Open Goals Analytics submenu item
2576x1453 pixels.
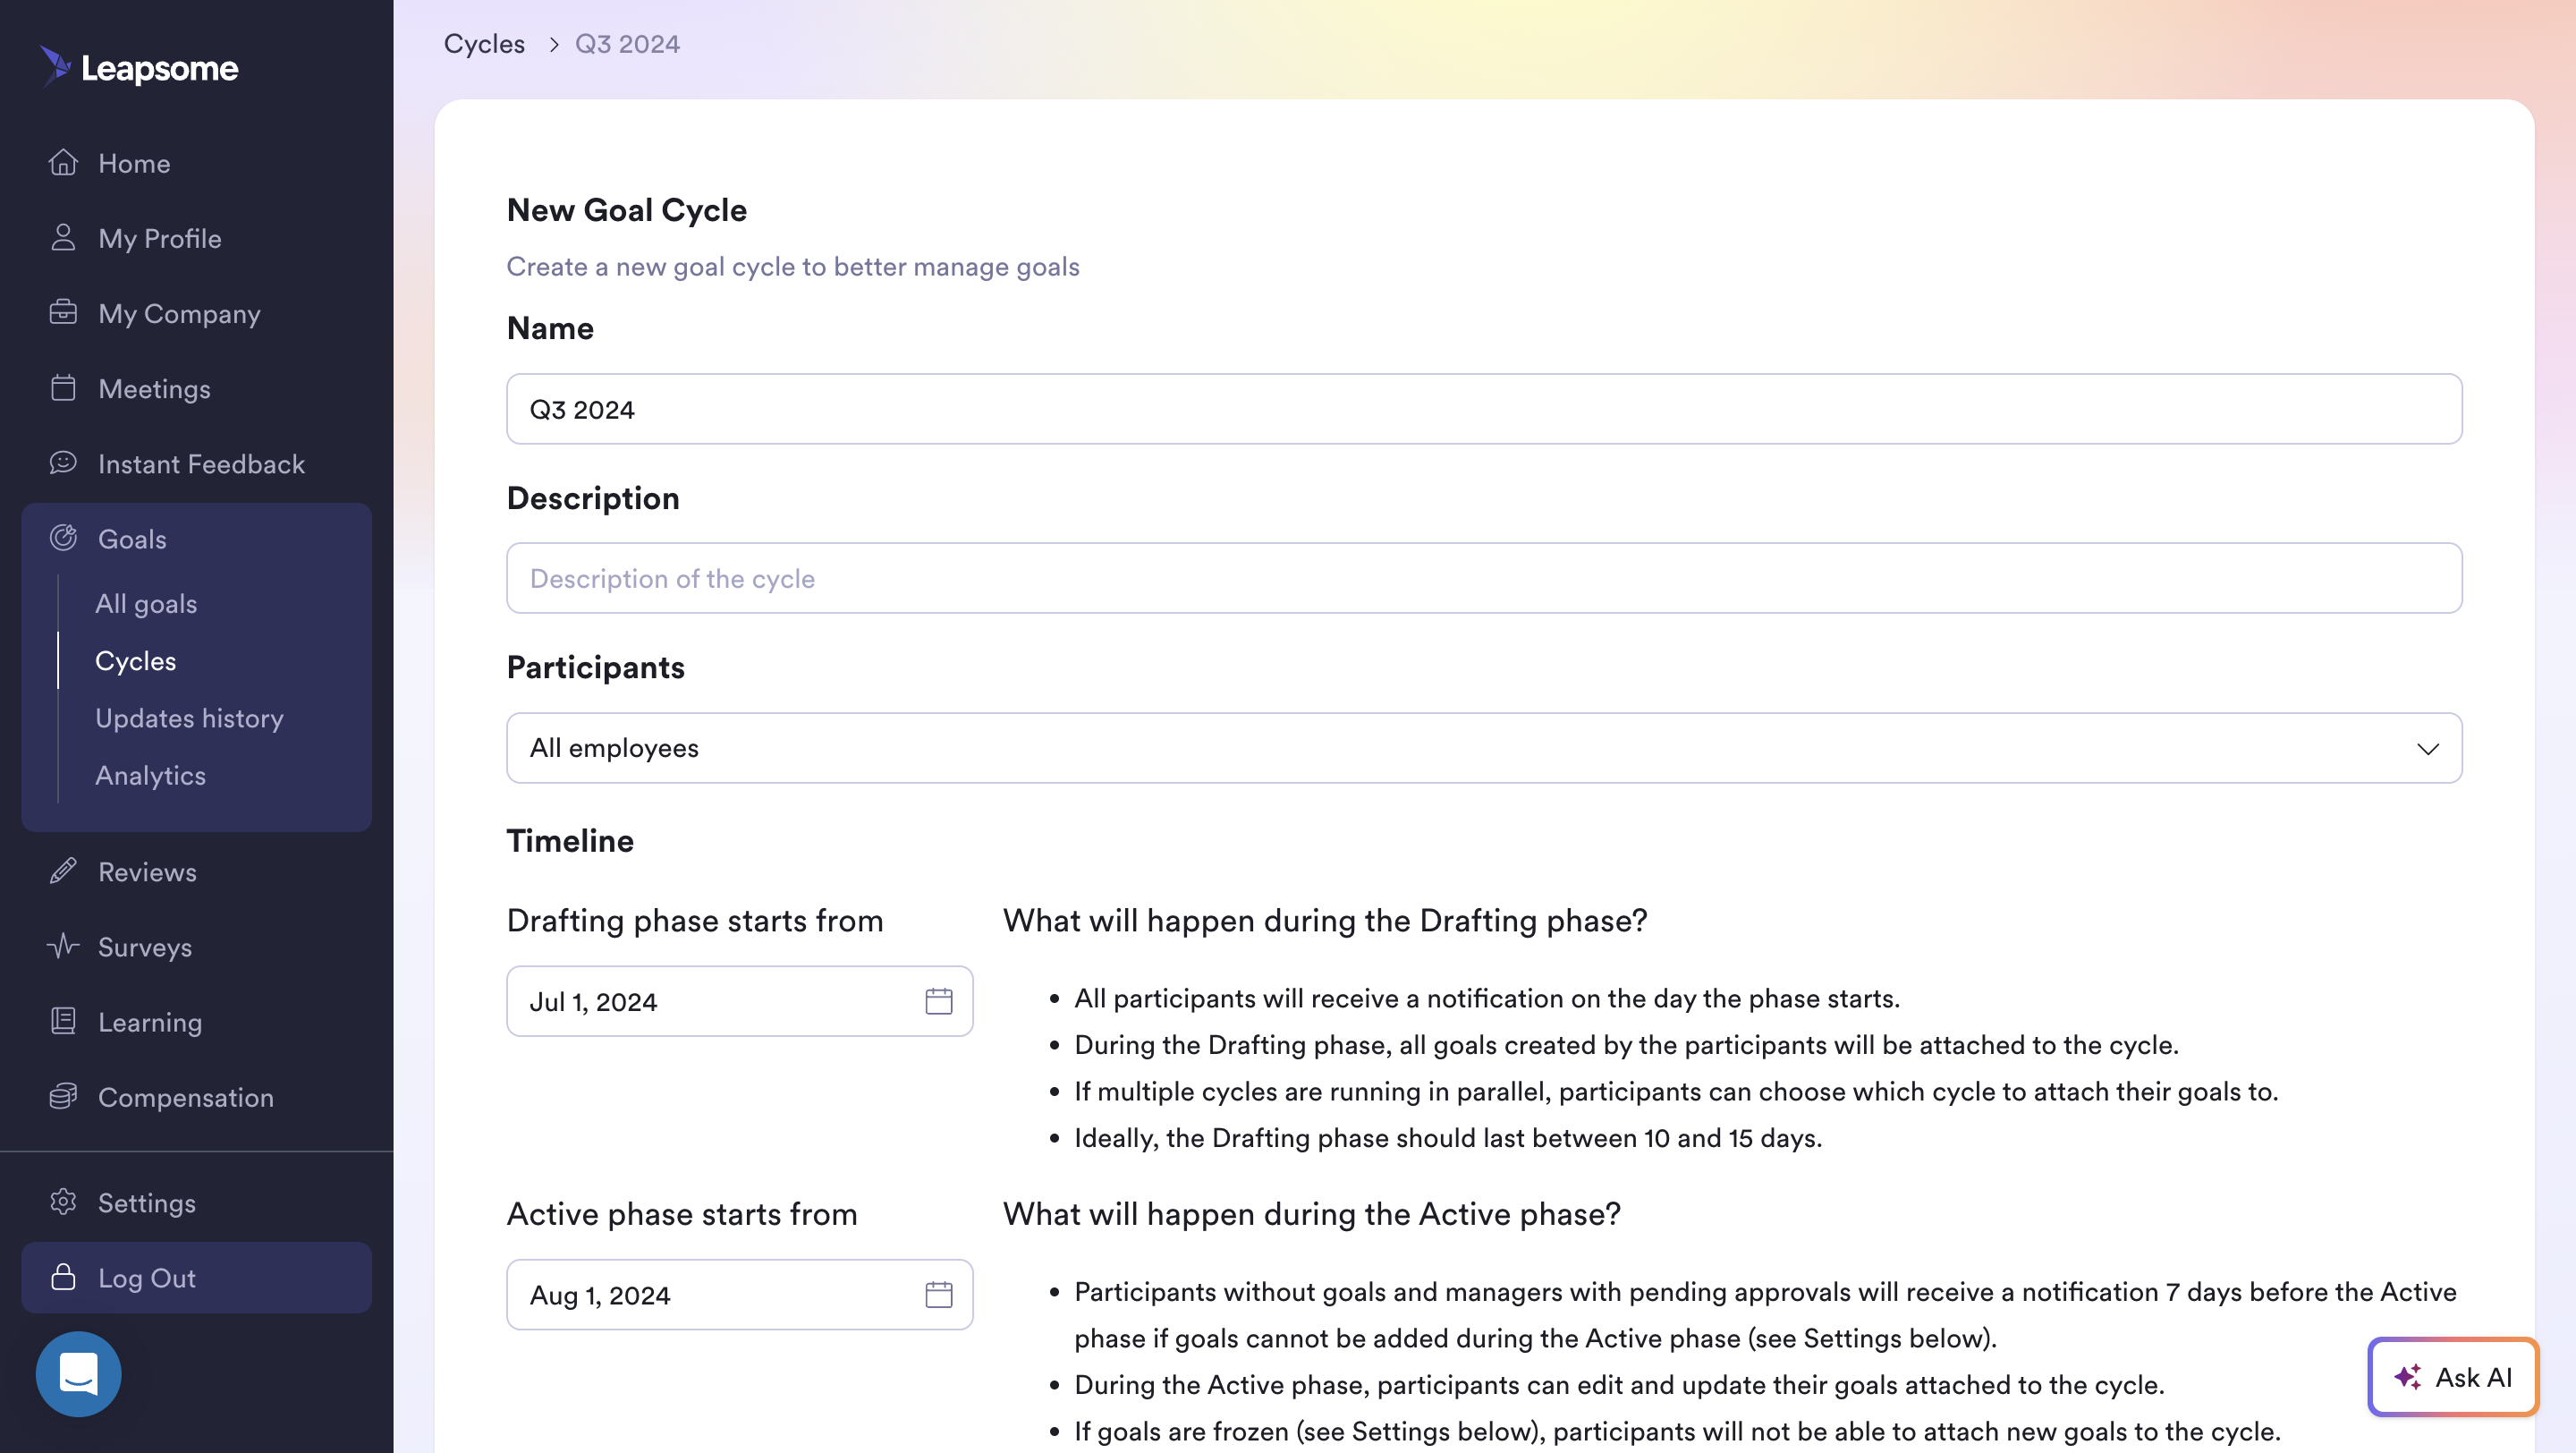(150, 775)
